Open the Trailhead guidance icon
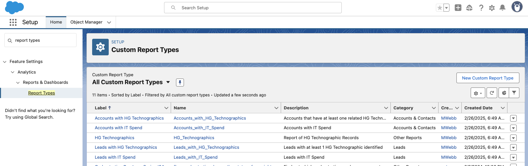Screen dimensions: 528x166 coord(469,8)
